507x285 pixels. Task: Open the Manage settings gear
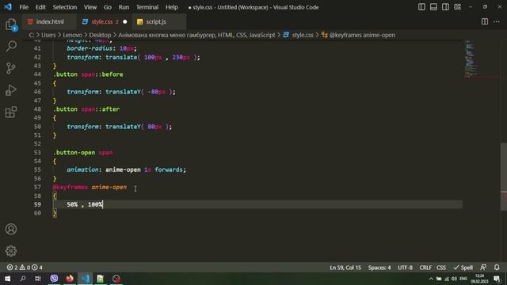[11, 251]
